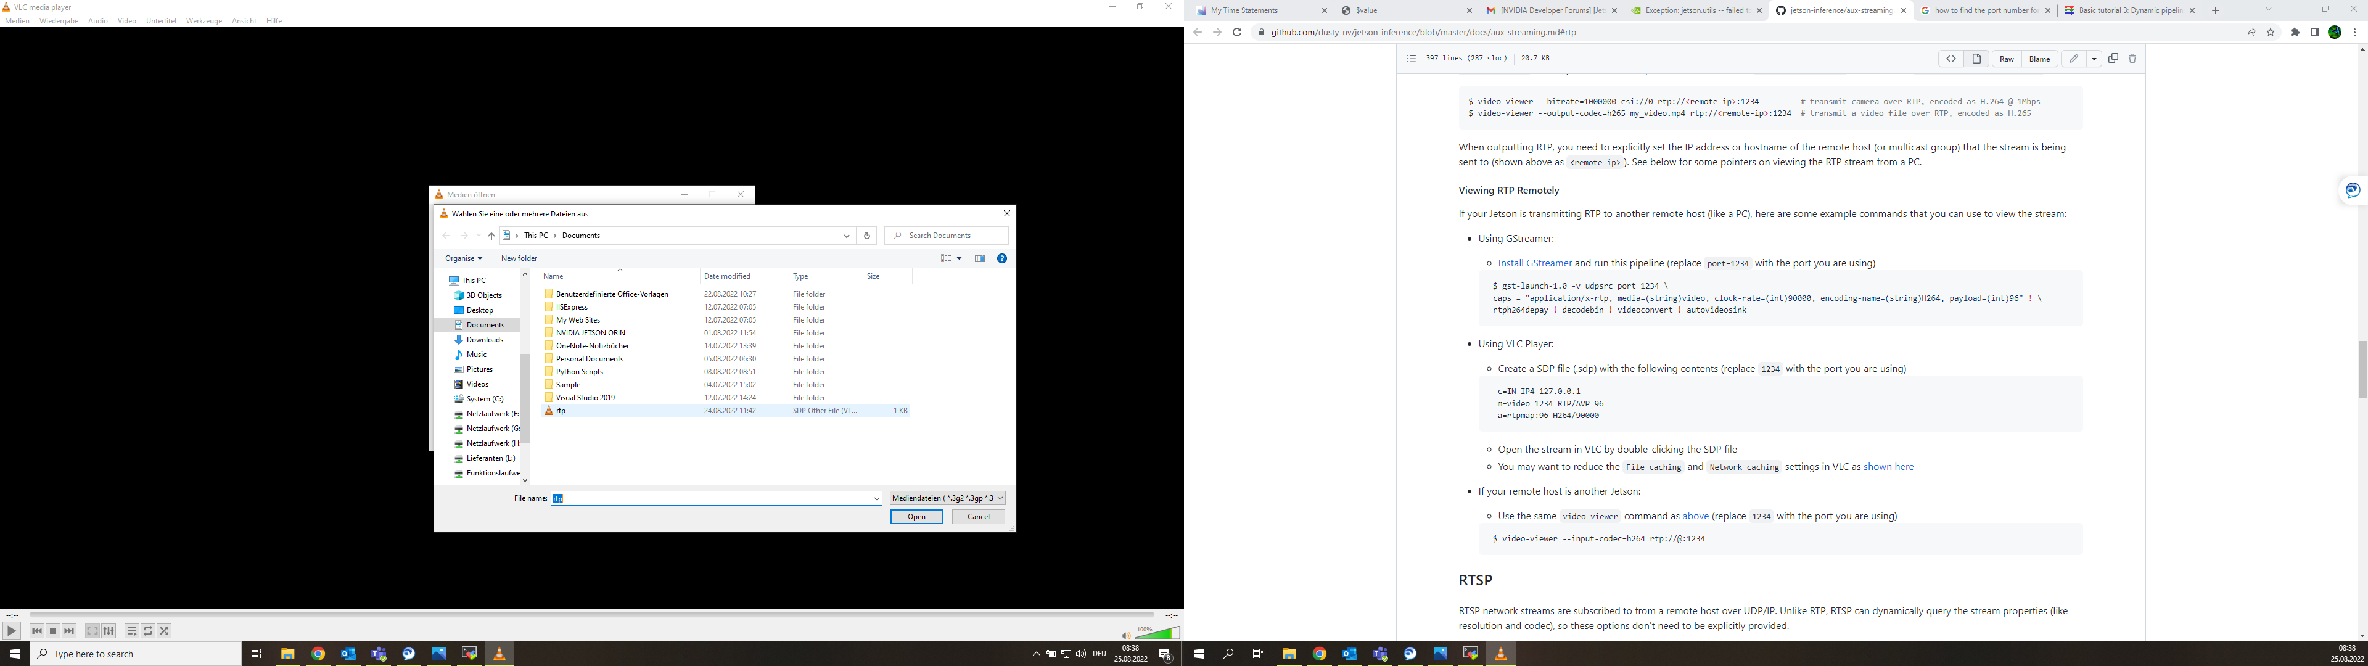Show VLC extended settings equalizer icon
This screenshot has width=2368, height=666.
109,631
